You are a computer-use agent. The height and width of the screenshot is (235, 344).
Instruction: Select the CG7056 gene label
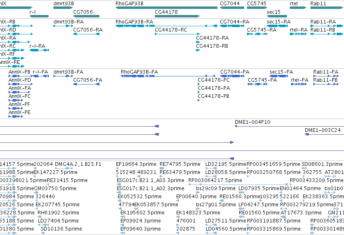(x=83, y=12)
